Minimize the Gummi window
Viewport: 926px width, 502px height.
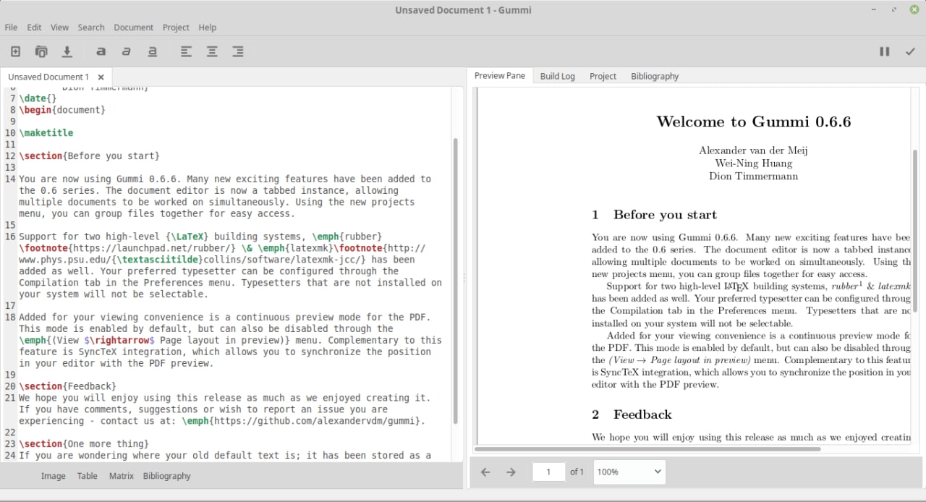(x=874, y=9)
